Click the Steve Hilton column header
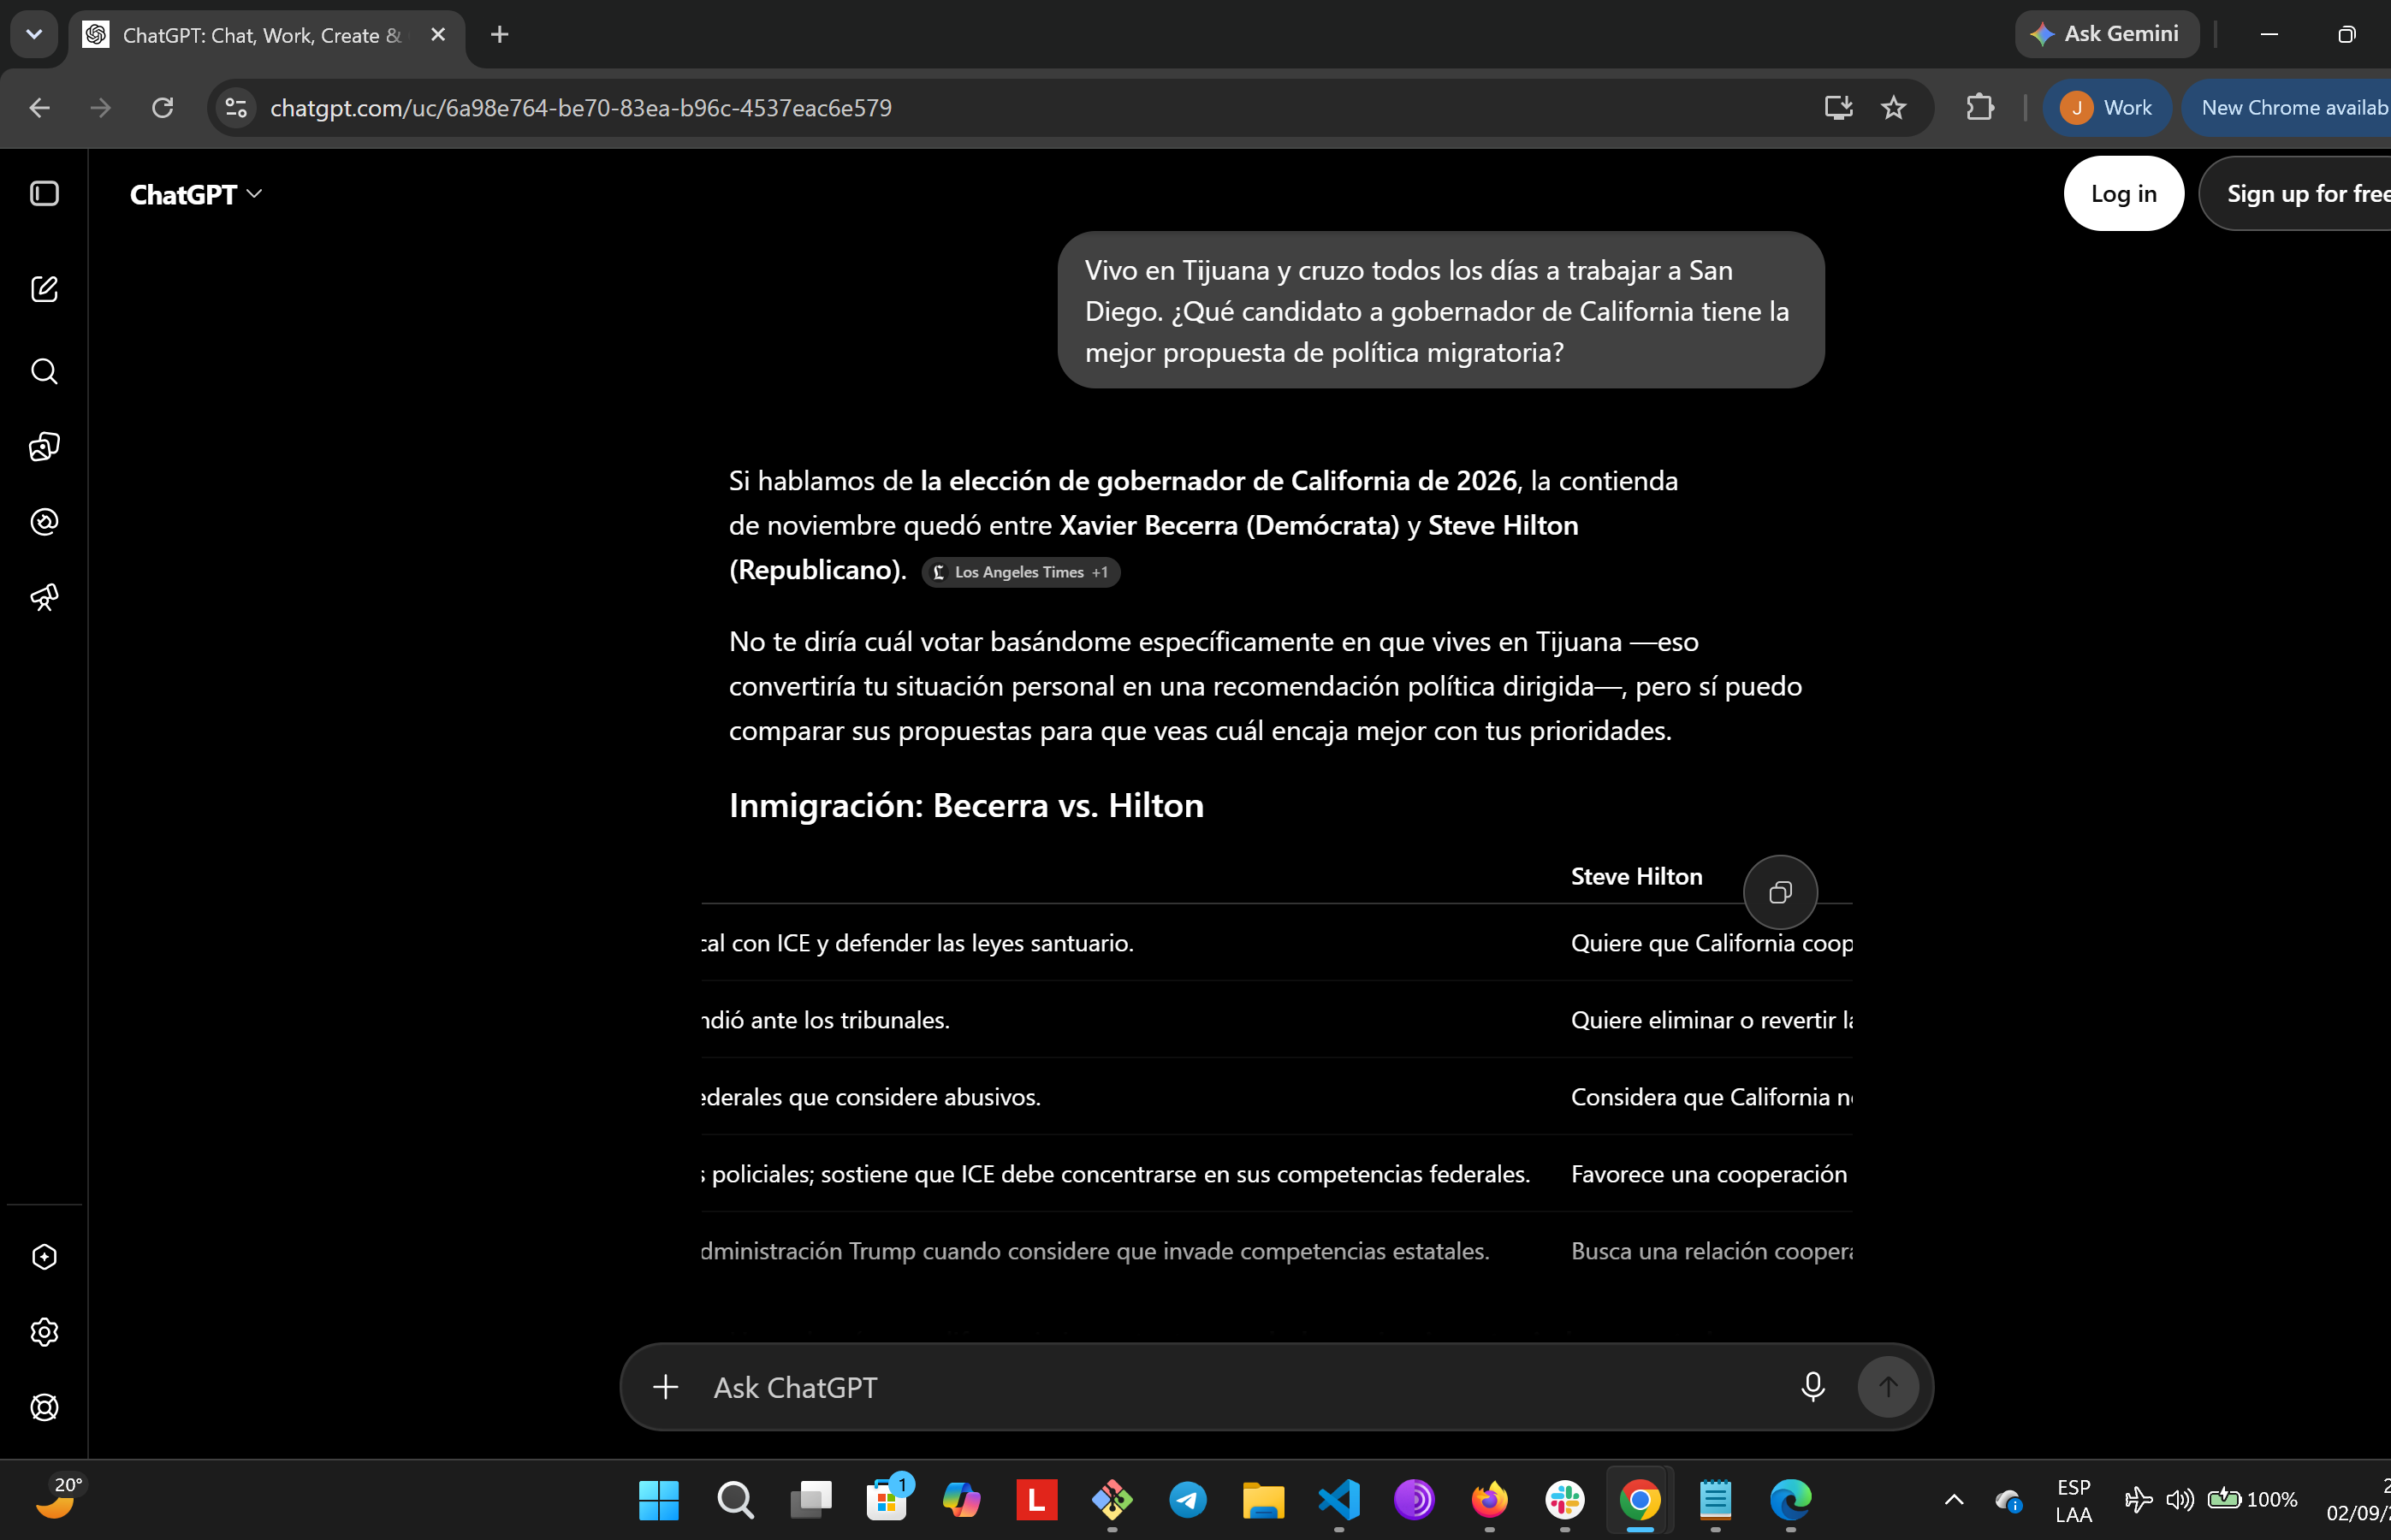 (1636, 876)
